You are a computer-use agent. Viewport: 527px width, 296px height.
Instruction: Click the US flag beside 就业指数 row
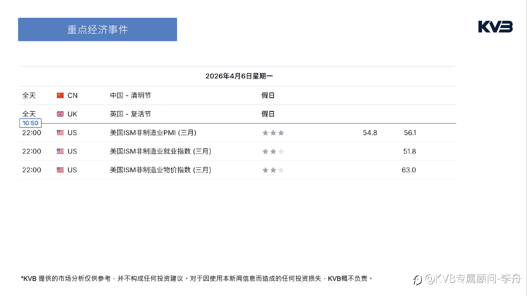tap(60, 151)
